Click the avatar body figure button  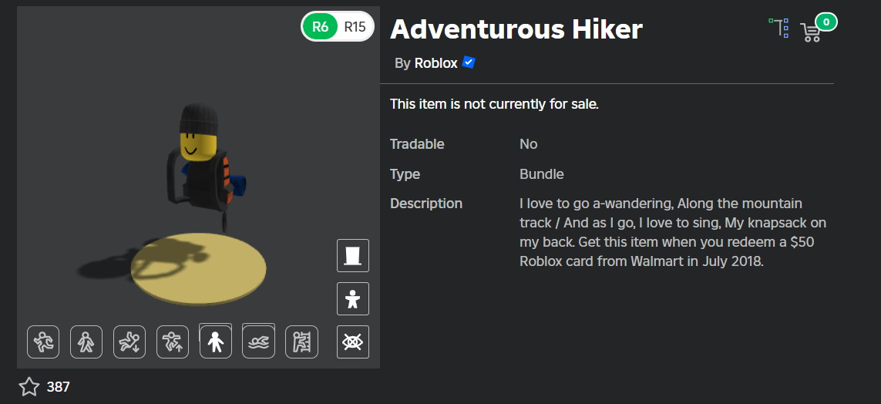tap(353, 299)
